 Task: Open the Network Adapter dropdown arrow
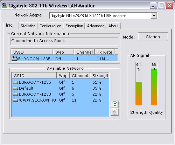pos(154,15)
